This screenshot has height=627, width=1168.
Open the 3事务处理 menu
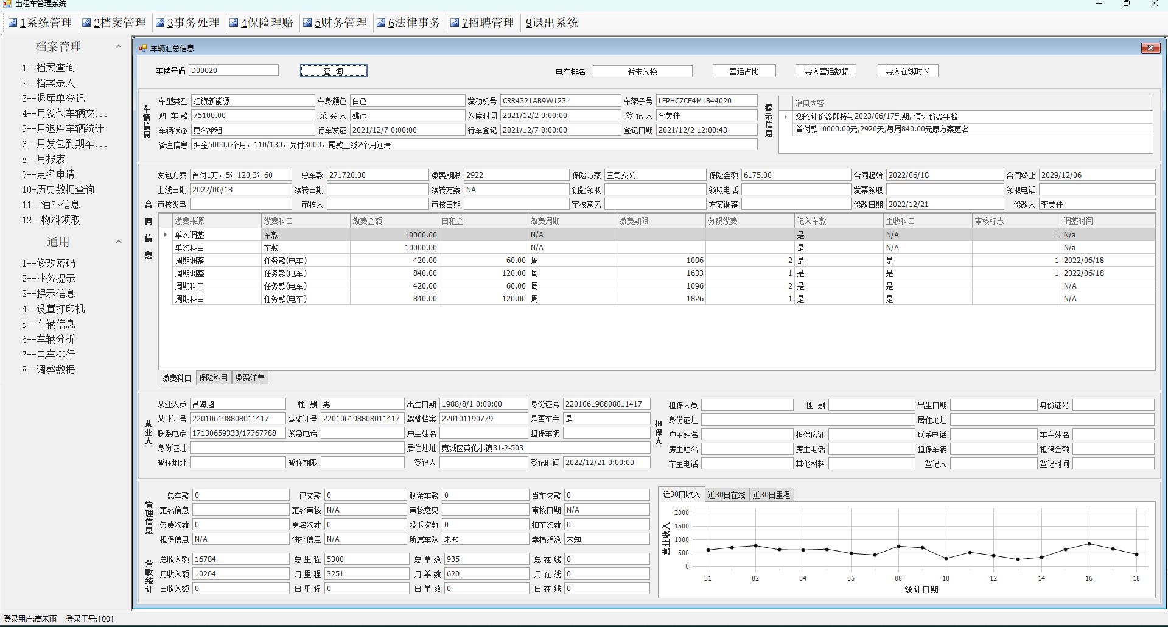(x=193, y=23)
